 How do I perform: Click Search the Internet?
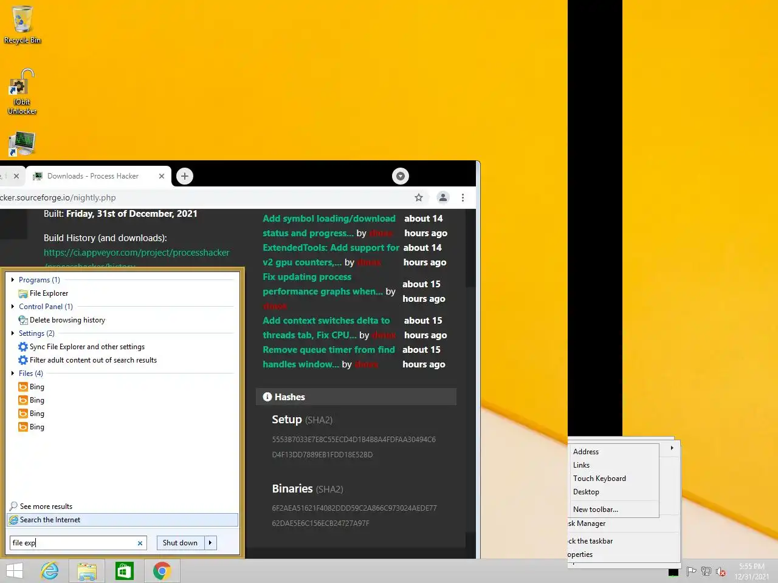pyautogui.click(x=122, y=520)
